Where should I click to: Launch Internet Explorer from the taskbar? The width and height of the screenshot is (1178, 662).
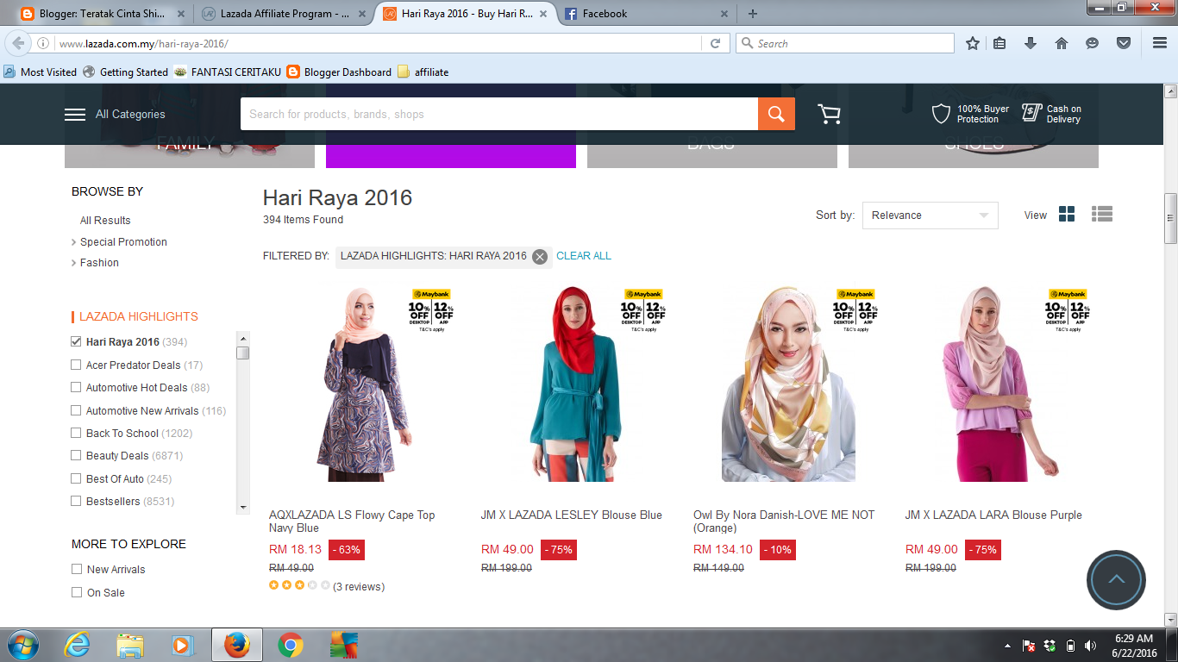tap(78, 645)
